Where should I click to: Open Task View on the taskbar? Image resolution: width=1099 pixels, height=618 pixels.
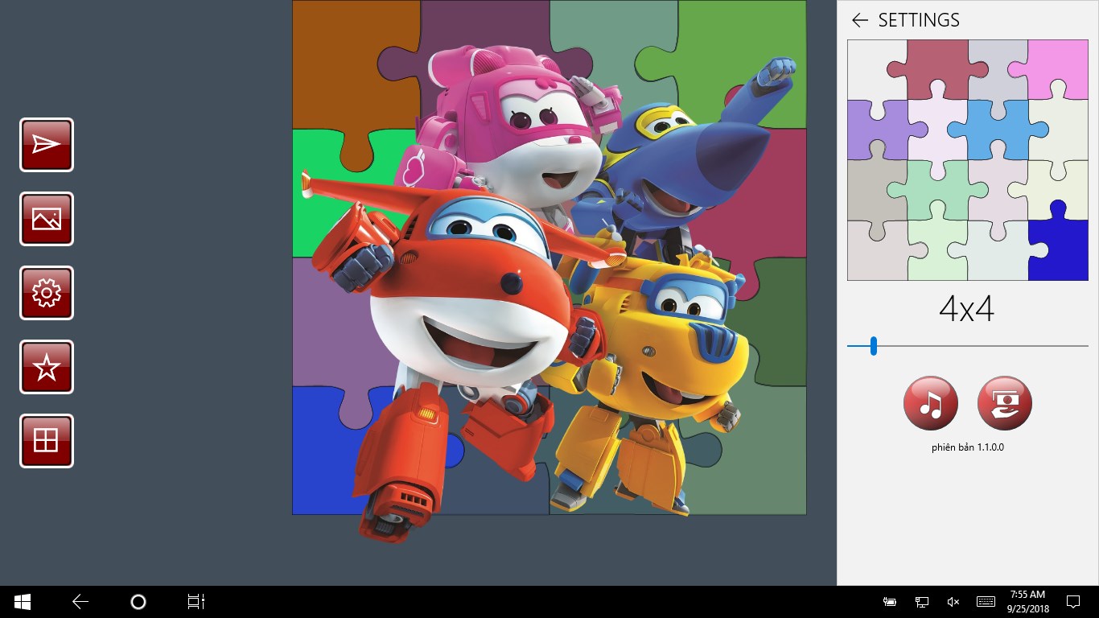pyautogui.click(x=196, y=602)
